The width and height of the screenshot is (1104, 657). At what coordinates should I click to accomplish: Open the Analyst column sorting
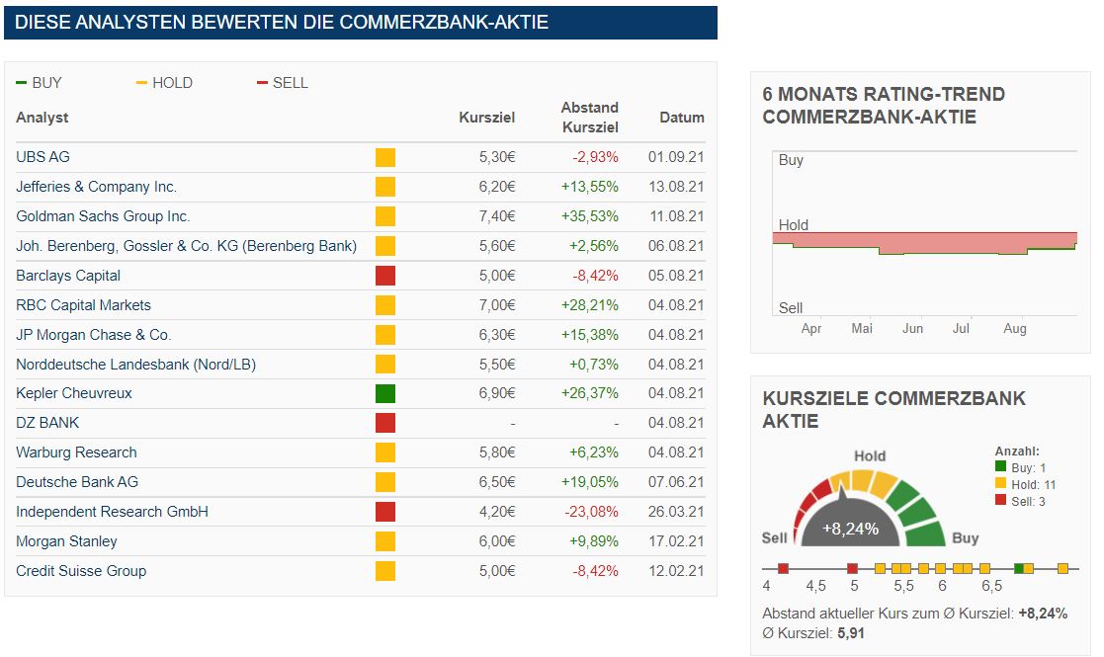(42, 118)
